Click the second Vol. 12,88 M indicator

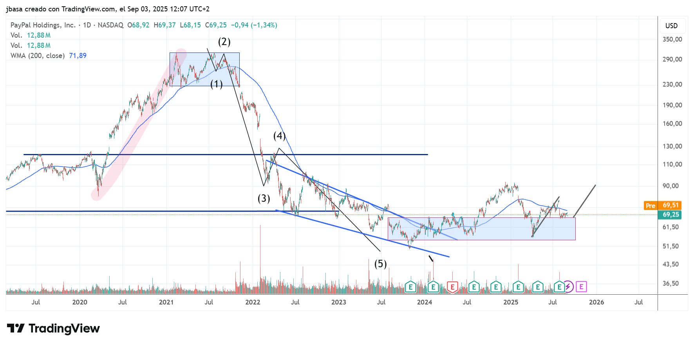(x=31, y=45)
